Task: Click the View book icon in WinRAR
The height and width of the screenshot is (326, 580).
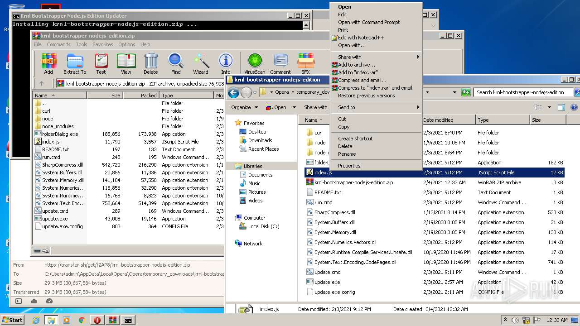Action: pos(126,63)
